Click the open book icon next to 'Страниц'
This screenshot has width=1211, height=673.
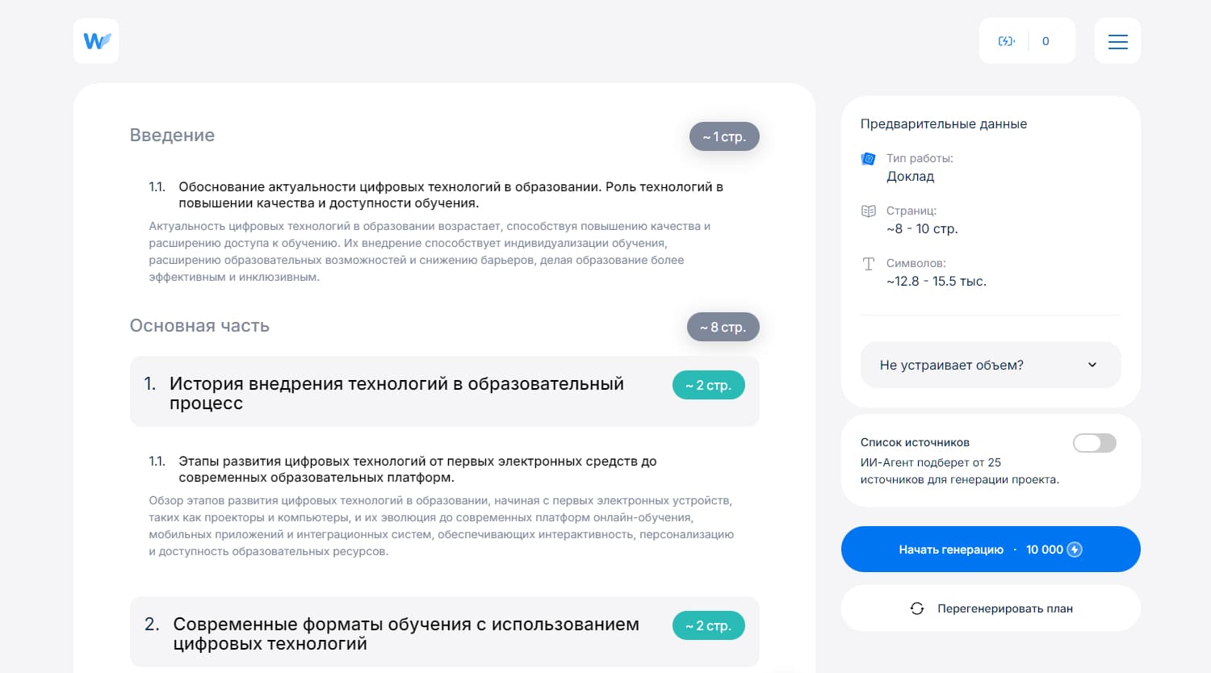(867, 211)
